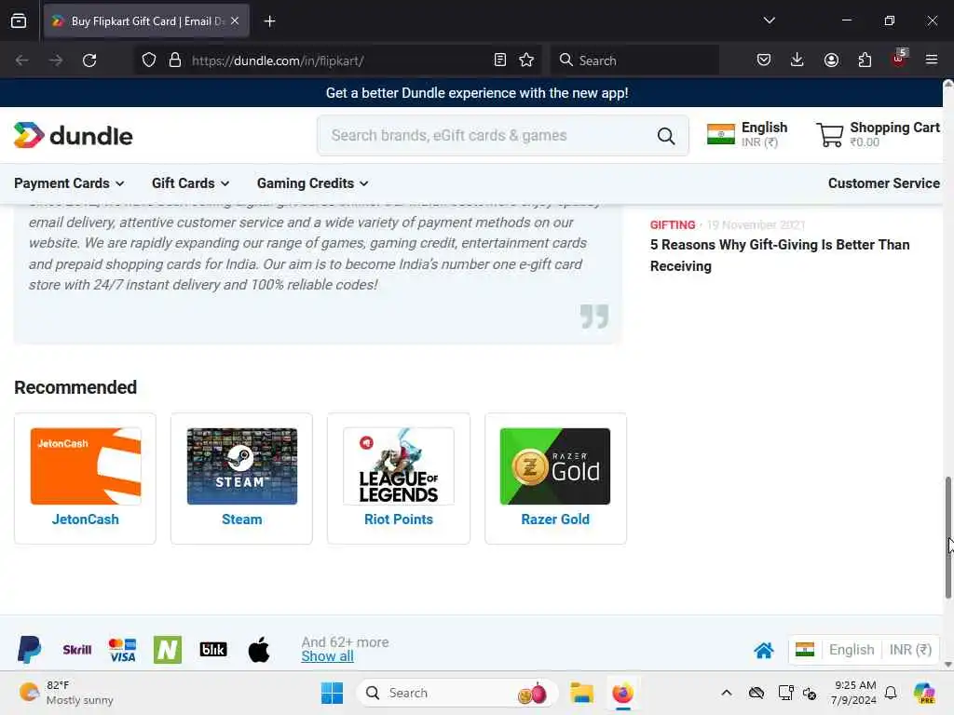
Task: Show hidden system tray icons
Action: 727,693
